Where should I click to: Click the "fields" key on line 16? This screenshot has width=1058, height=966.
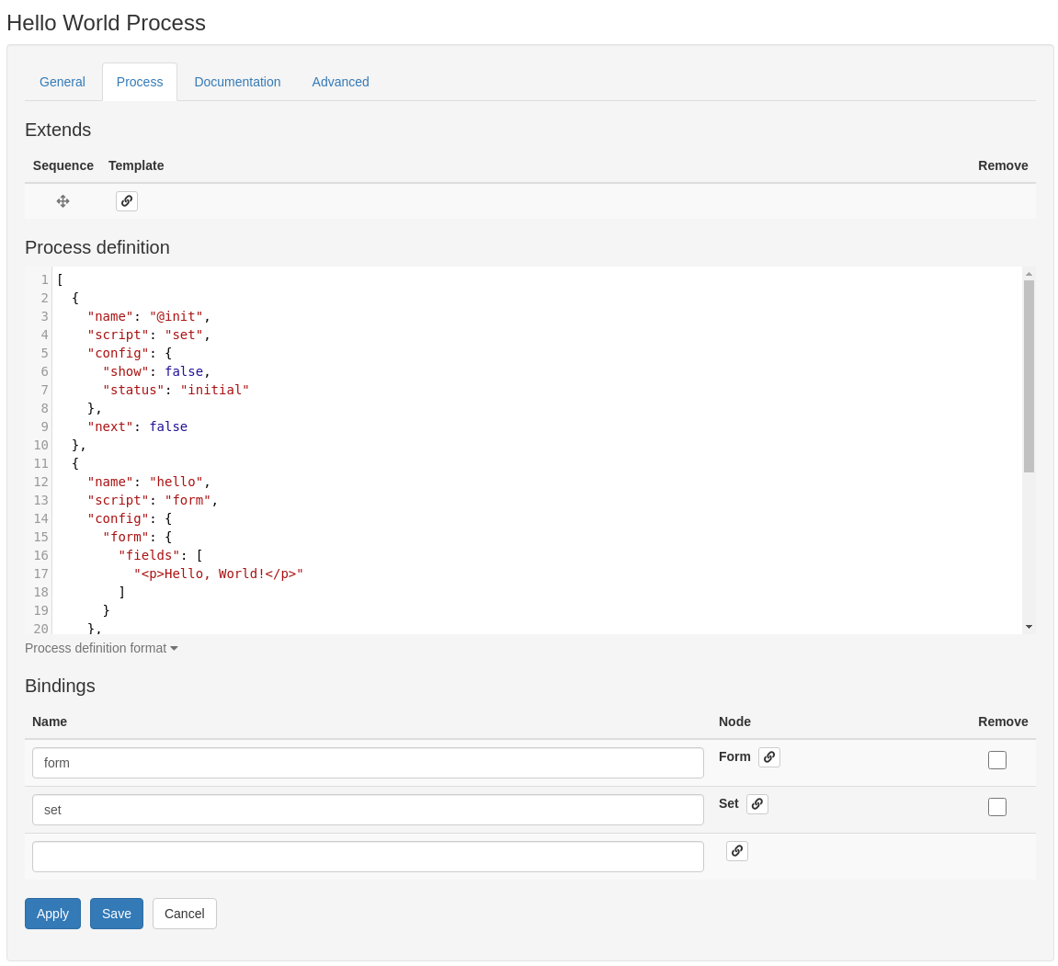tap(149, 555)
